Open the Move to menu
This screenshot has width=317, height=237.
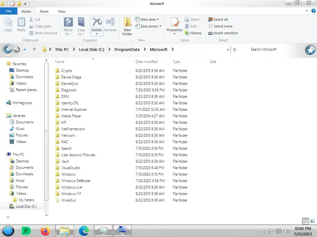coord(68,27)
